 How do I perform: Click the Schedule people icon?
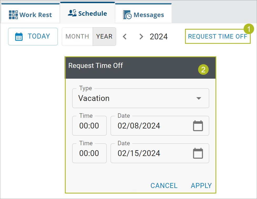click(72, 13)
